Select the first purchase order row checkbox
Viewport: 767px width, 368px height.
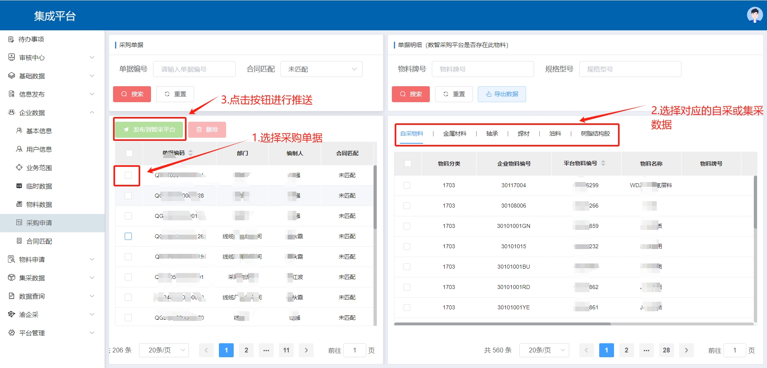[128, 175]
